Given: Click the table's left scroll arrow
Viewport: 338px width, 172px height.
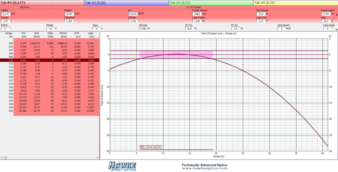Looking at the screenshot, I should click(x=2, y=158).
